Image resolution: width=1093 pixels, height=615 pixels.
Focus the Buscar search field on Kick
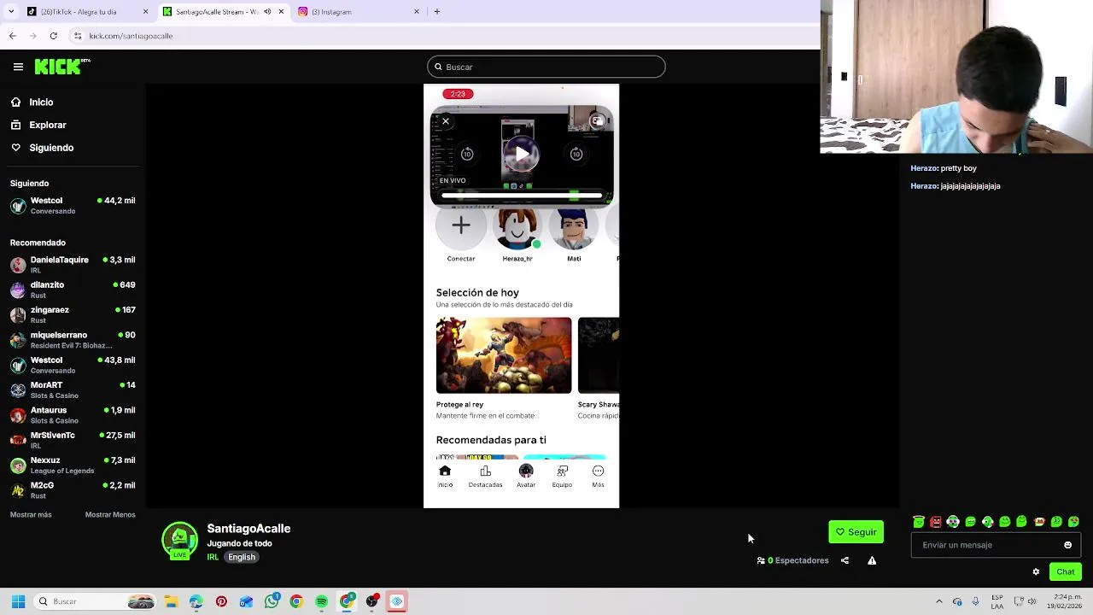(546, 67)
